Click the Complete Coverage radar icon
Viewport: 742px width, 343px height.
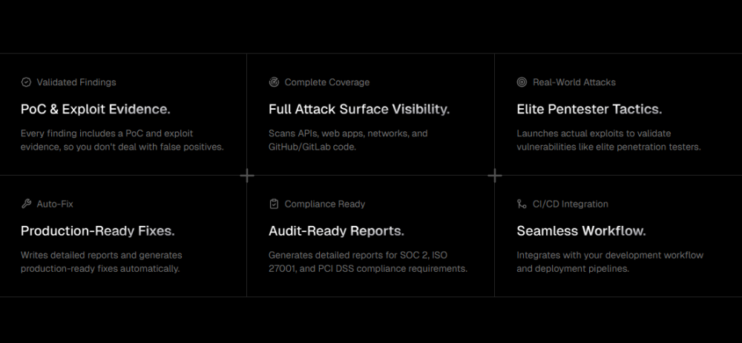[274, 82]
